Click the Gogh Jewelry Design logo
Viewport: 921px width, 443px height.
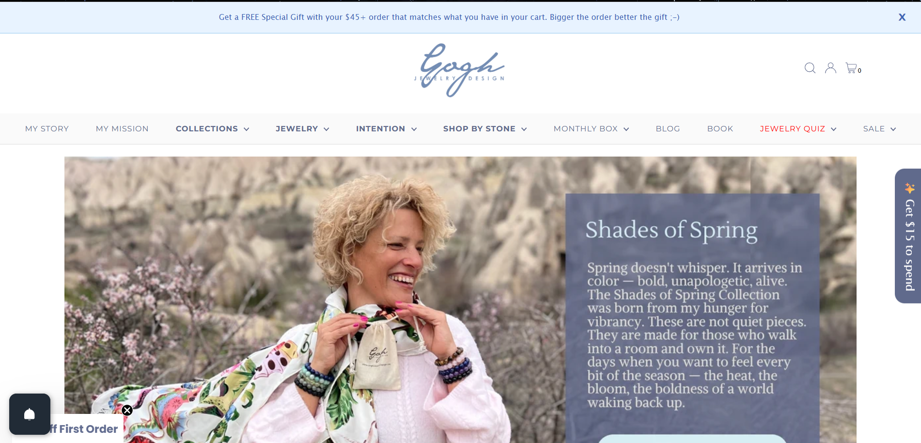click(459, 70)
